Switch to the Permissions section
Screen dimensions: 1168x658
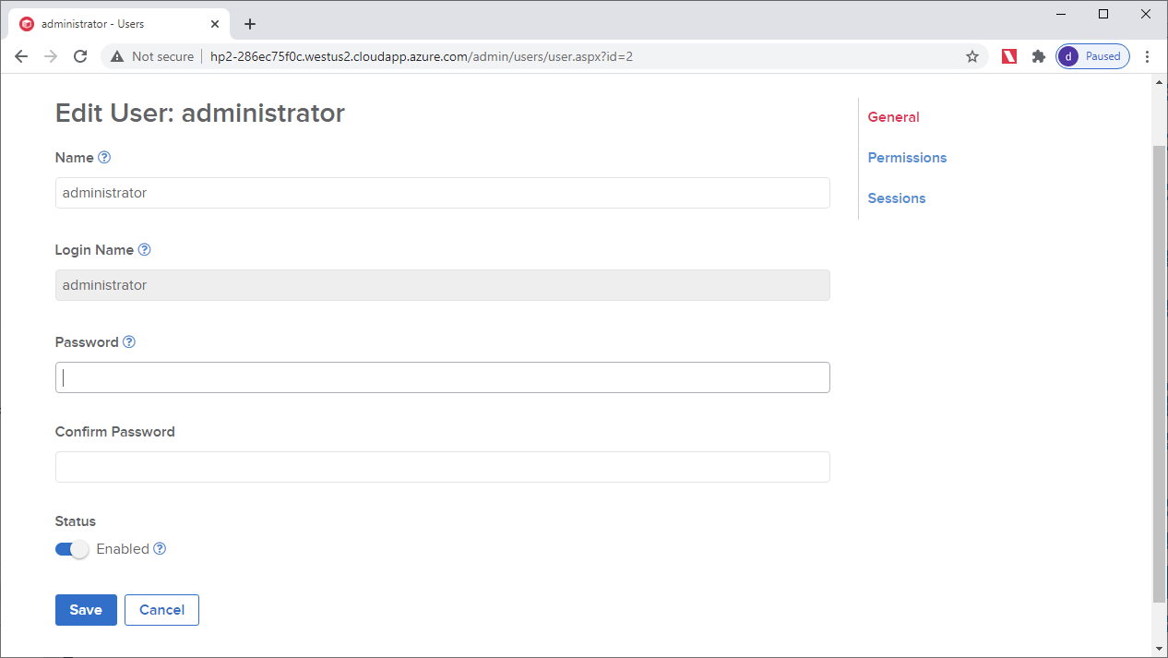907,157
